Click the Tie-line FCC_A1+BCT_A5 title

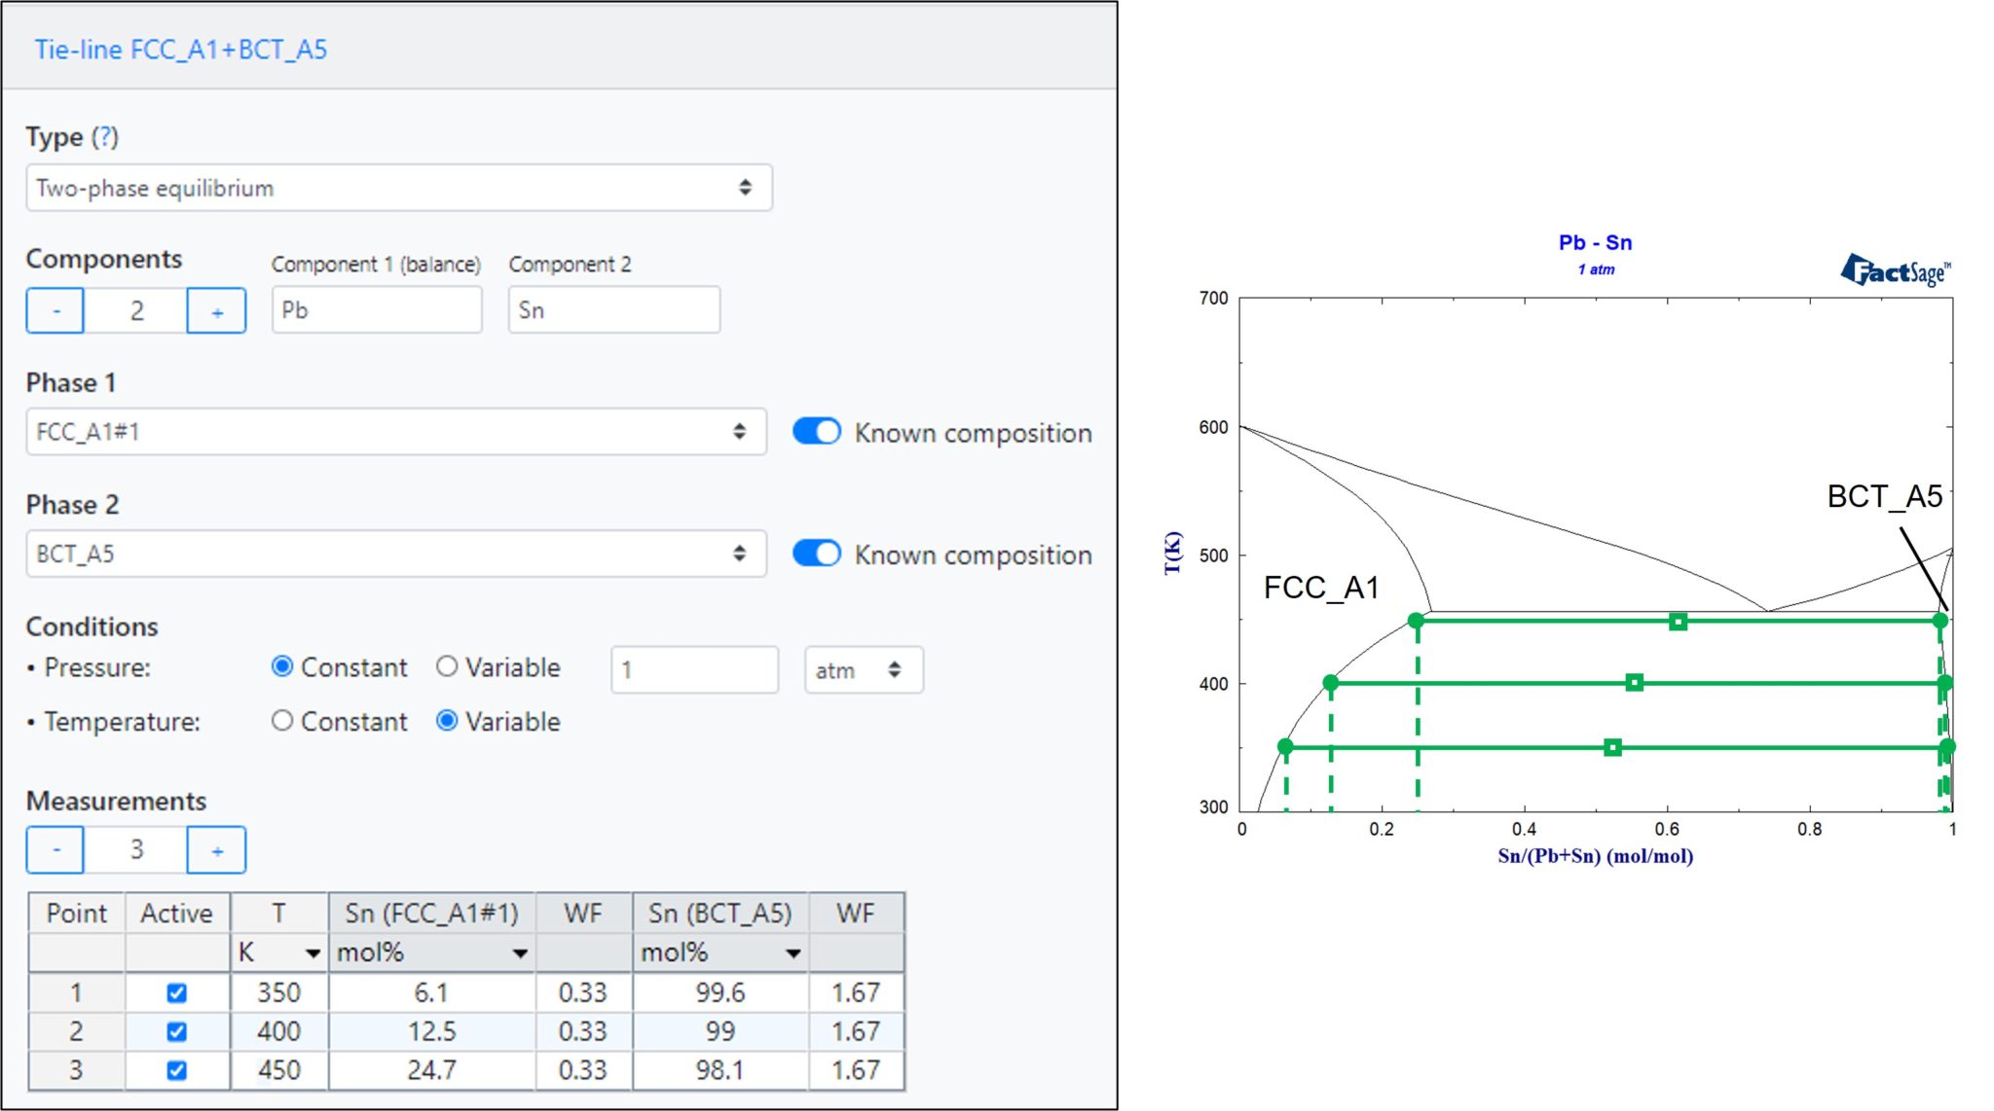(181, 50)
